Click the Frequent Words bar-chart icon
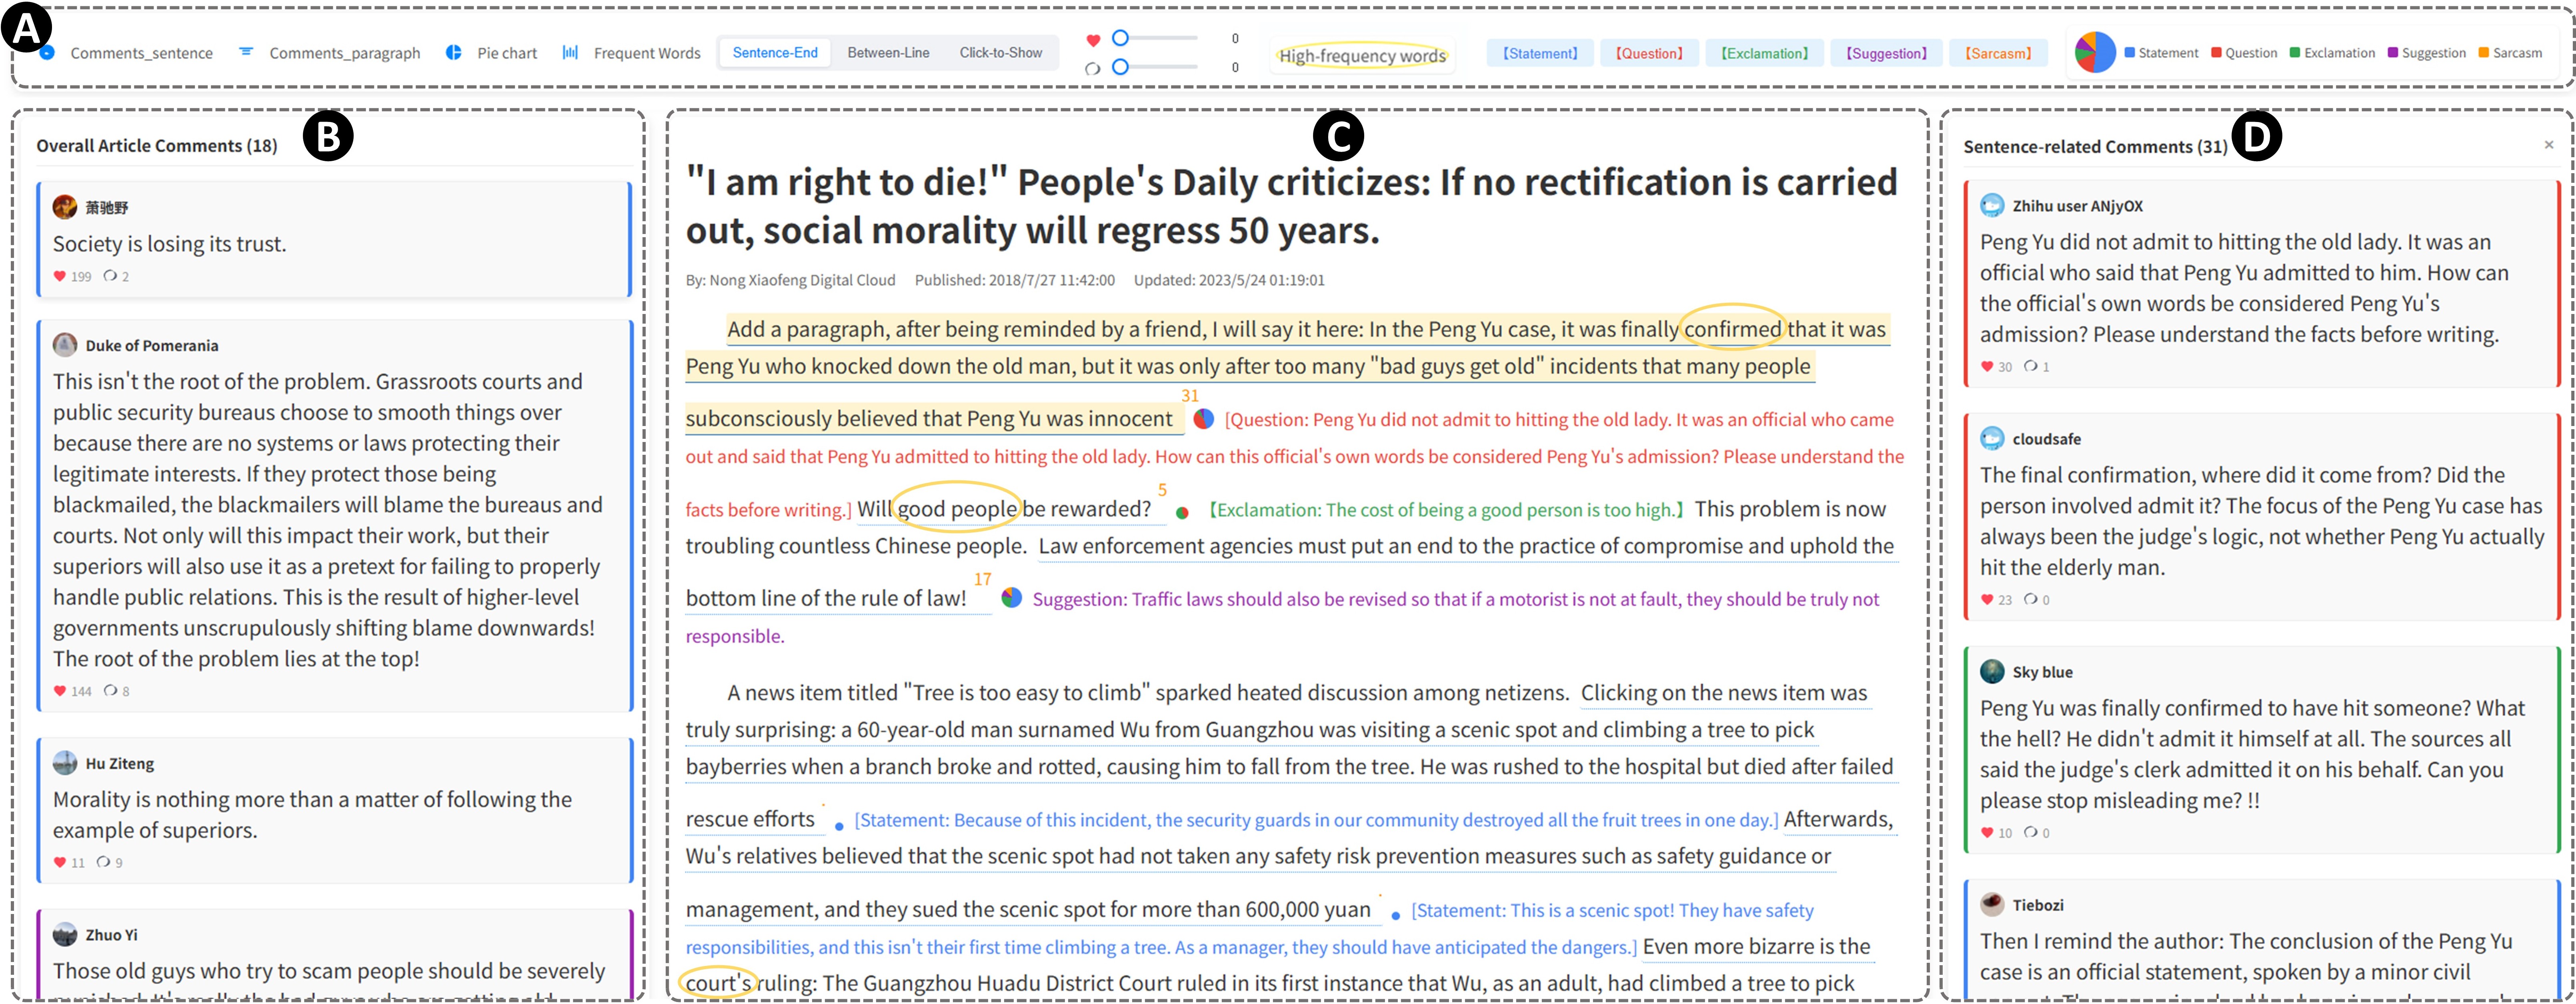This screenshot has width=2576, height=1004. tap(570, 53)
